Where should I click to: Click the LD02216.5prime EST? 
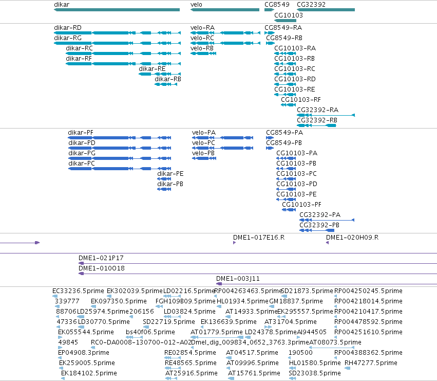coord(172,296)
